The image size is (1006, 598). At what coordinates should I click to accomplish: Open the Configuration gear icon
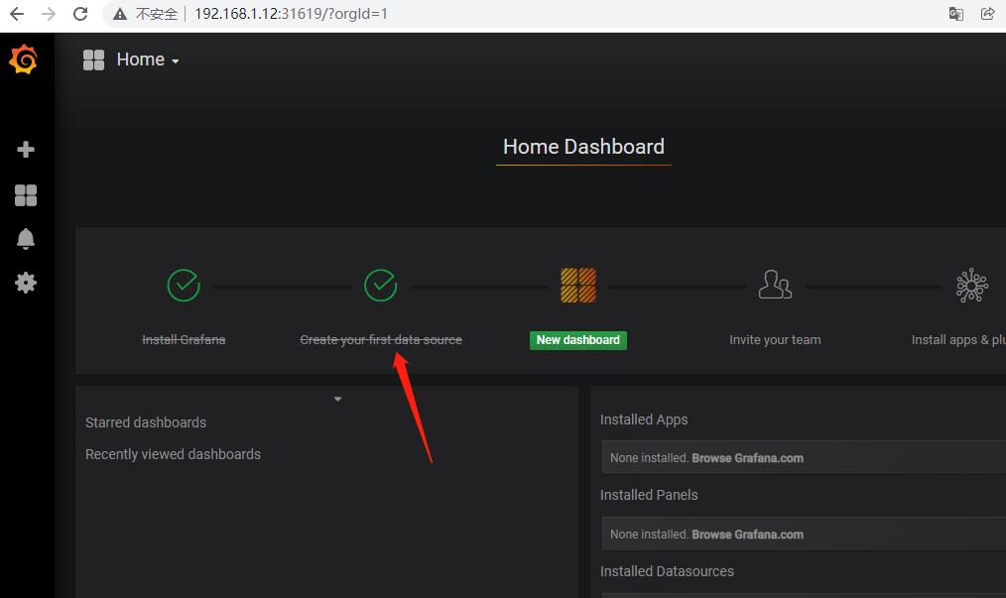[26, 283]
